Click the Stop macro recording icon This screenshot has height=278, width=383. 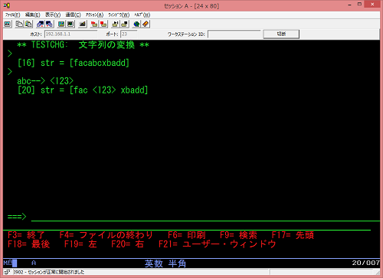pos(103,25)
